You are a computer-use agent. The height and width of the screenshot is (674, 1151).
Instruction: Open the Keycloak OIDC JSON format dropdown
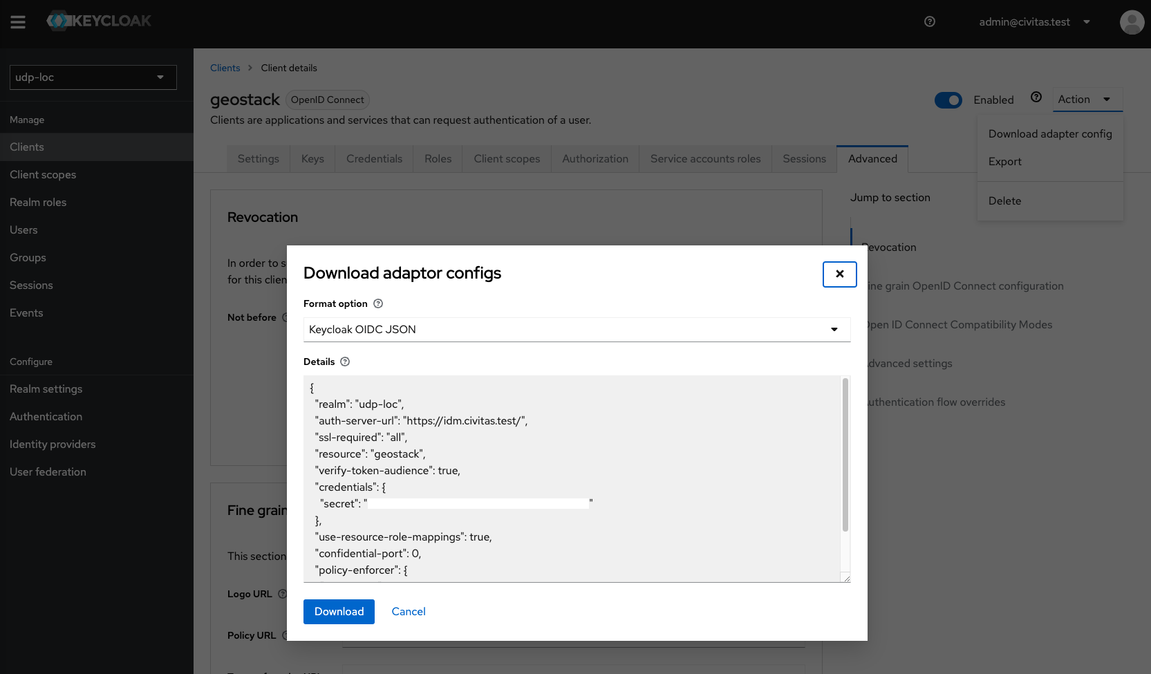click(x=577, y=330)
